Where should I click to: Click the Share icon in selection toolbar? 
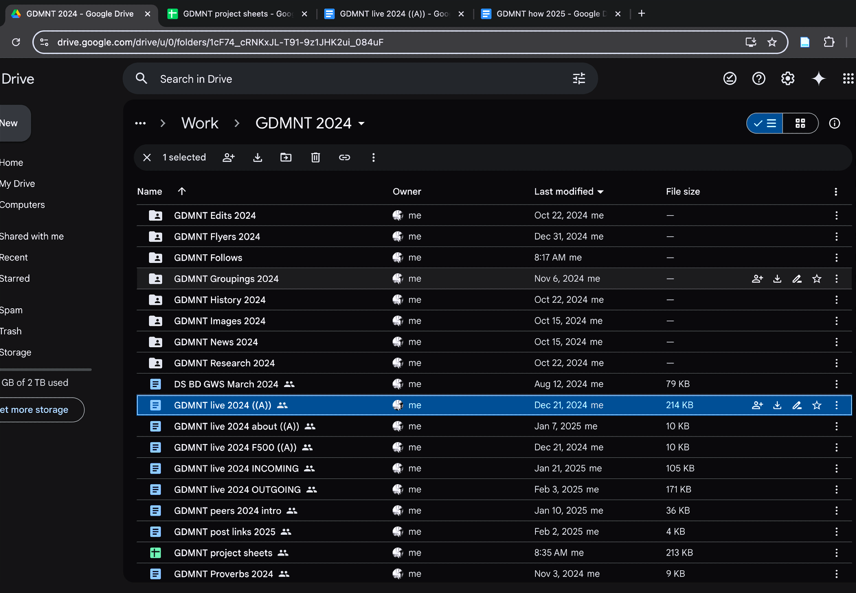point(229,158)
